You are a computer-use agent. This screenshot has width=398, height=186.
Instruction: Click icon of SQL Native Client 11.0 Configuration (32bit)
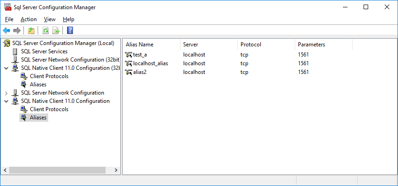(x=15, y=68)
